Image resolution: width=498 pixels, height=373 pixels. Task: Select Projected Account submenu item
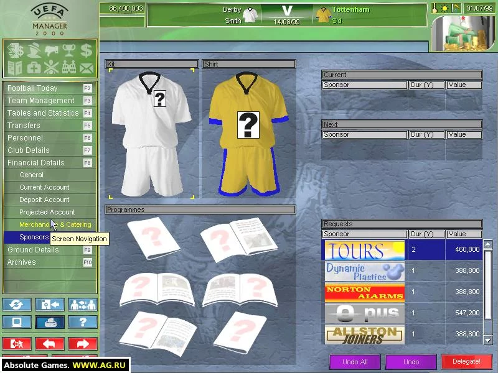click(x=50, y=212)
